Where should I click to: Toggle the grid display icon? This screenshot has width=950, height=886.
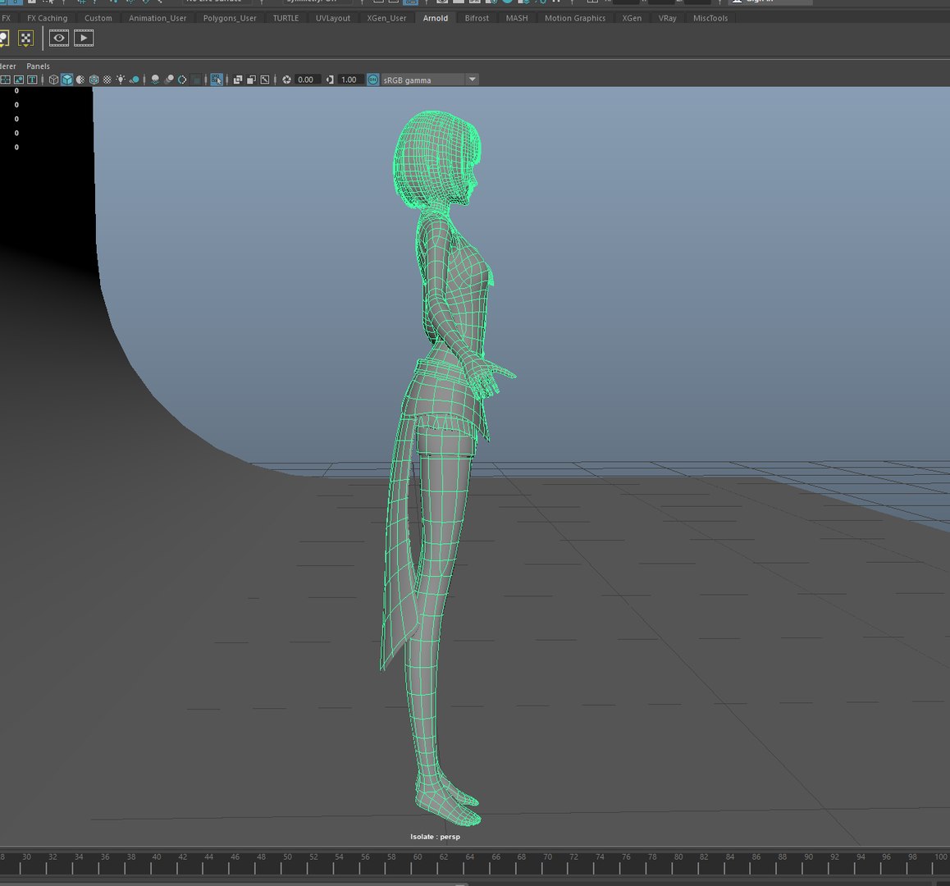click(x=5, y=80)
